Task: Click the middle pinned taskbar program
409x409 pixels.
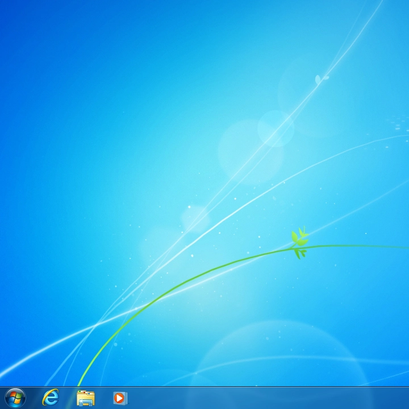Action: click(85, 398)
